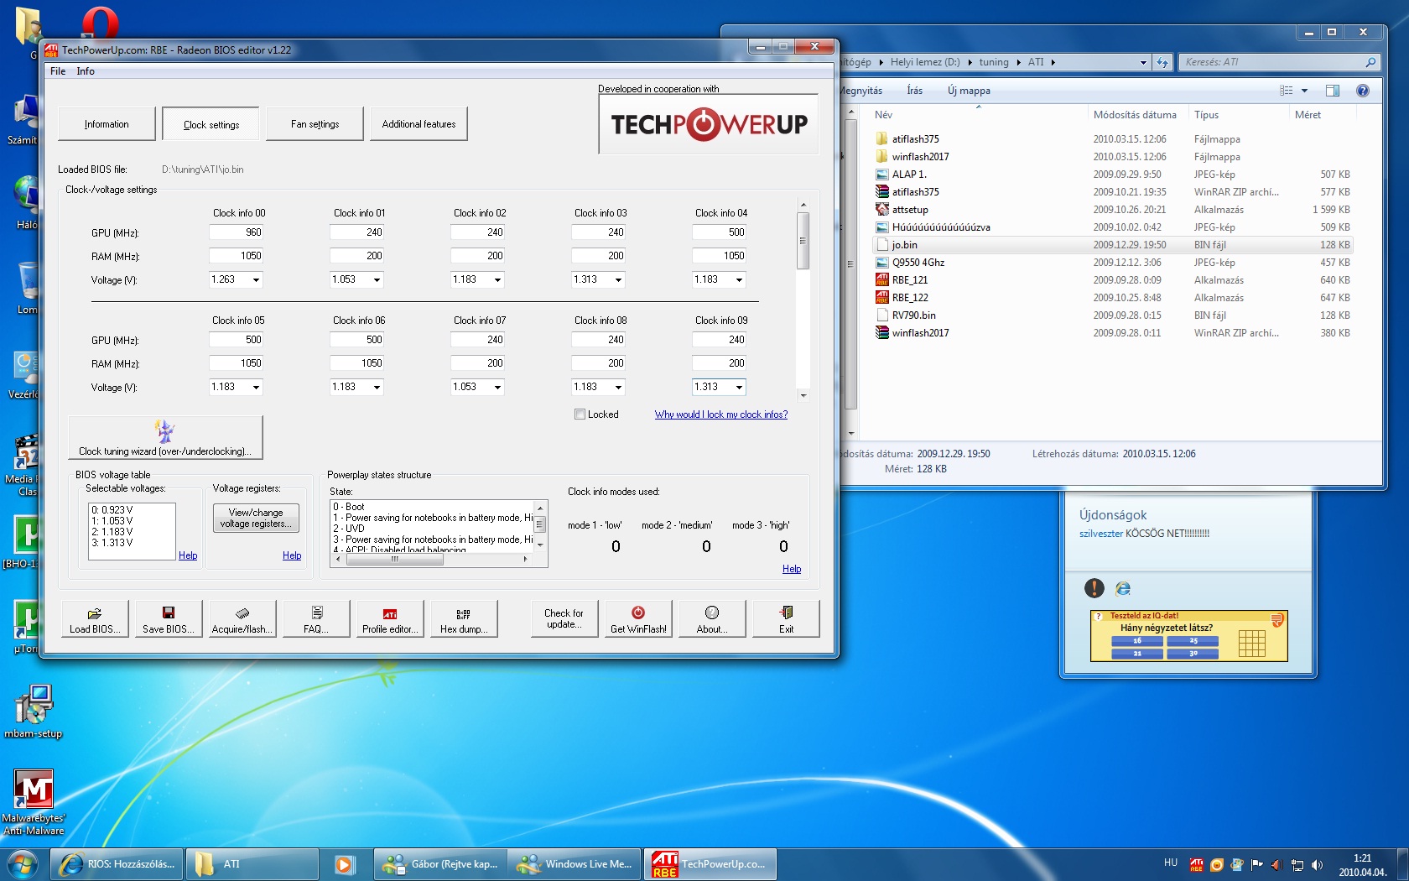Switch to Fan settings tab

315,124
